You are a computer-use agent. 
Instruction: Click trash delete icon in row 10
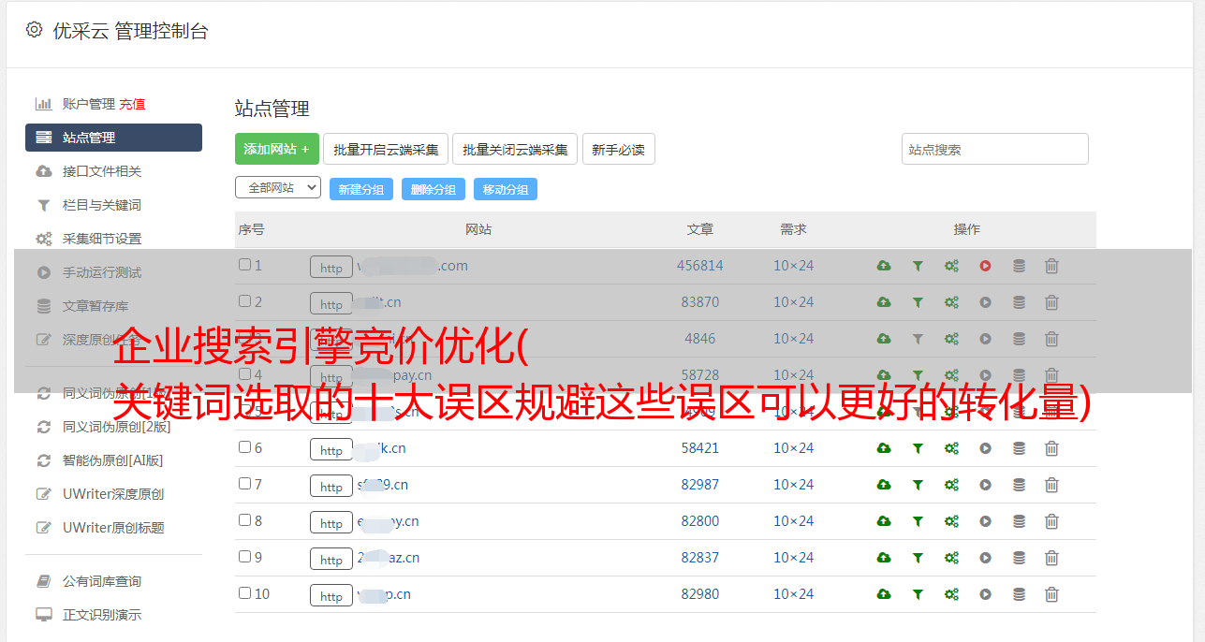tap(1051, 594)
